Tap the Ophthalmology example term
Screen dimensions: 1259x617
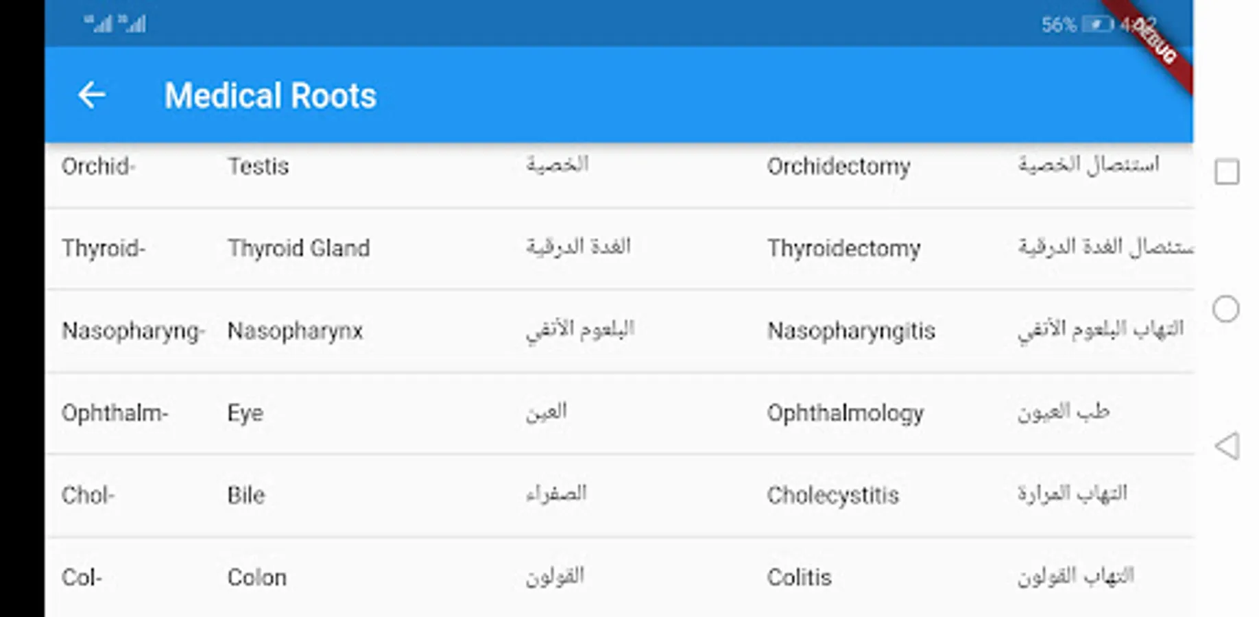[x=845, y=413]
